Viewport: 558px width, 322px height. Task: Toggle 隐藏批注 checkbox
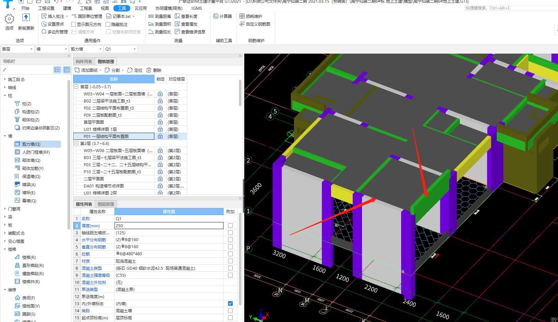coord(108,24)
